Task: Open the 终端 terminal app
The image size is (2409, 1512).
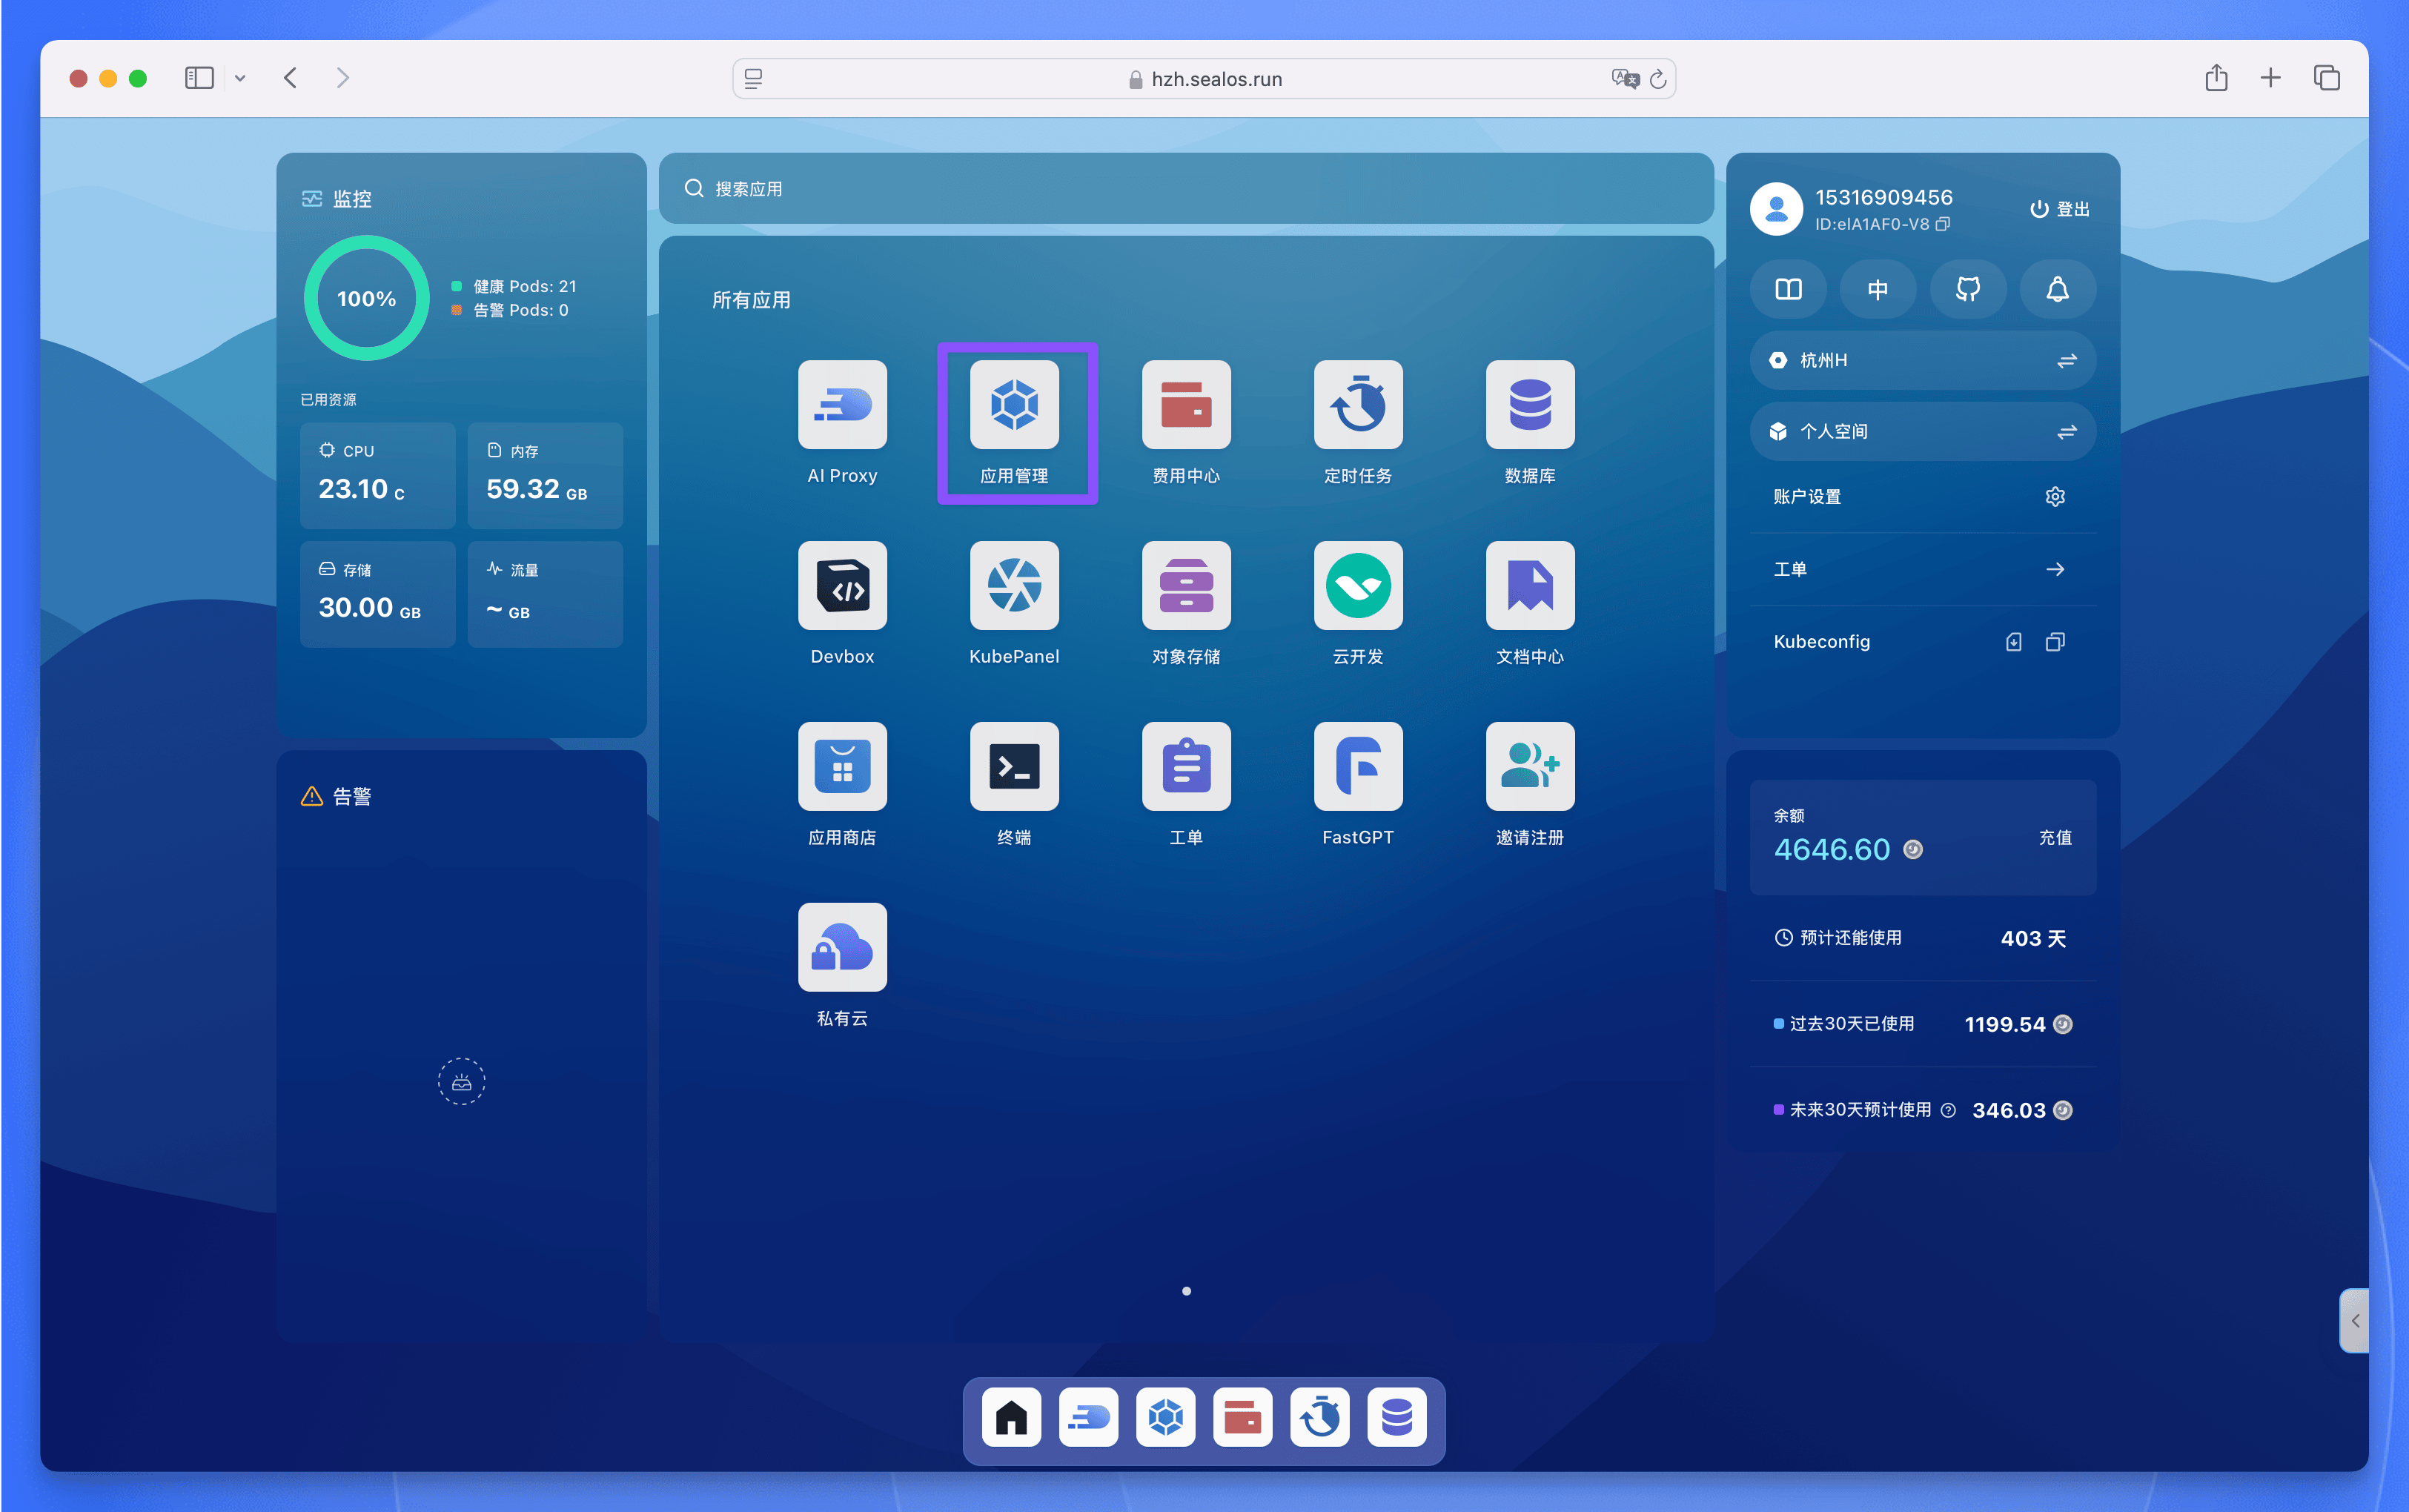Action: pos(1013,767)
